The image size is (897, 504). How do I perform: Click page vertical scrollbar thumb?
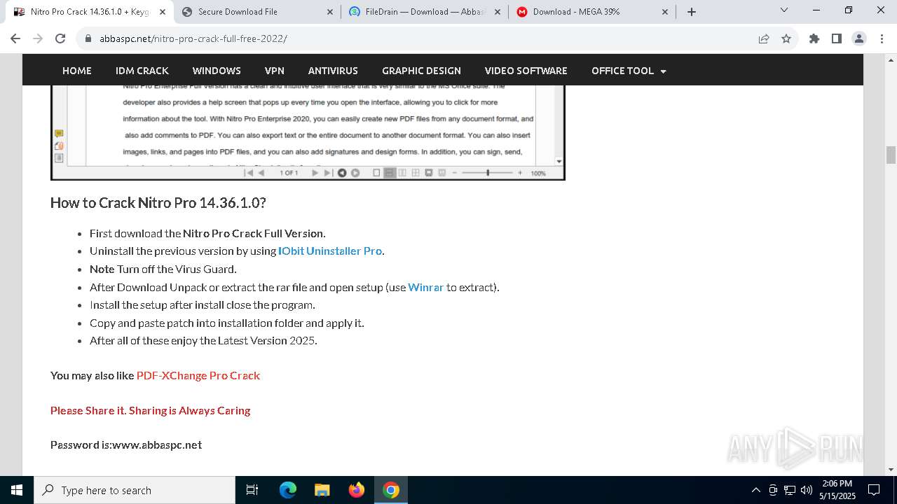891,155
